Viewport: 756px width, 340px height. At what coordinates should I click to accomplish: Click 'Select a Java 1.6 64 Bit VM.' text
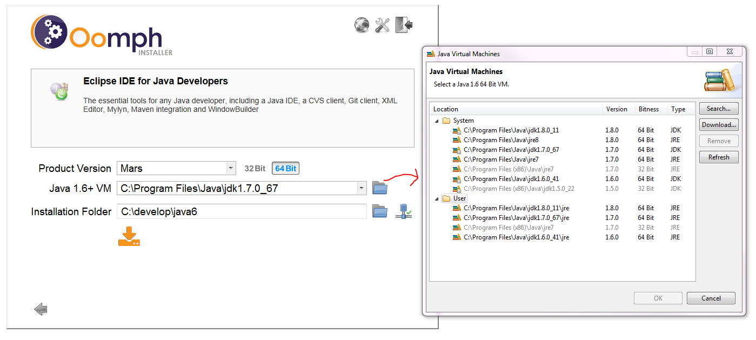tap(472, 84)
